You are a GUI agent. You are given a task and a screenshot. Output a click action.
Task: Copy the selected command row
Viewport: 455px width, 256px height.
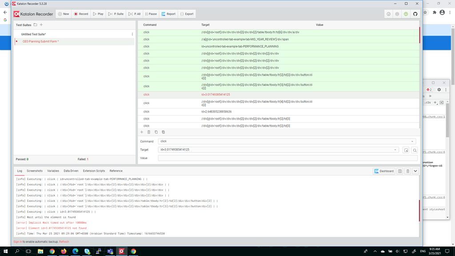coord(156,132)
